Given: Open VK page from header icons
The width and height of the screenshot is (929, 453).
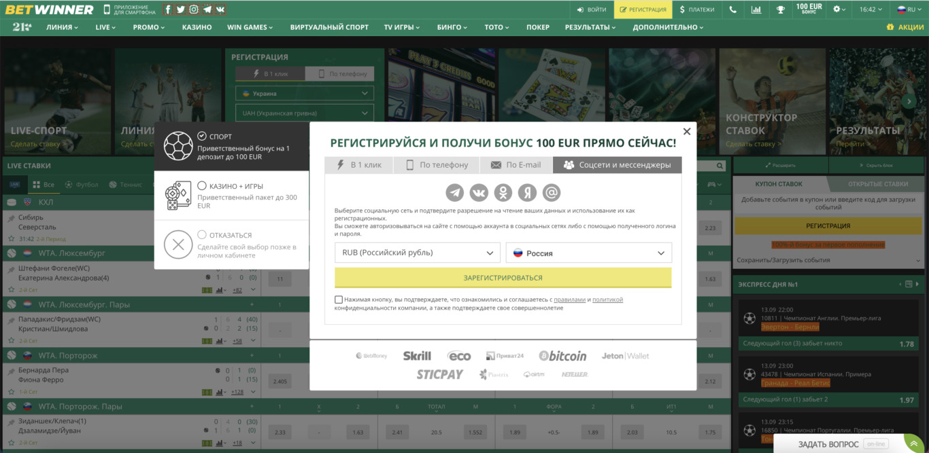Looking at the screenshot, I should (x=220, y=10).
